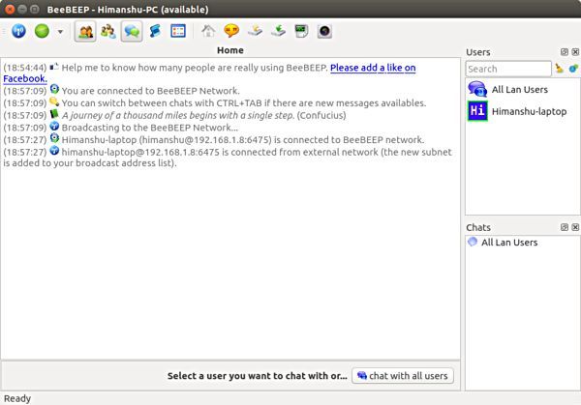581x405 pixels.
Task: Close the Users panel
Action: (575, 52)
